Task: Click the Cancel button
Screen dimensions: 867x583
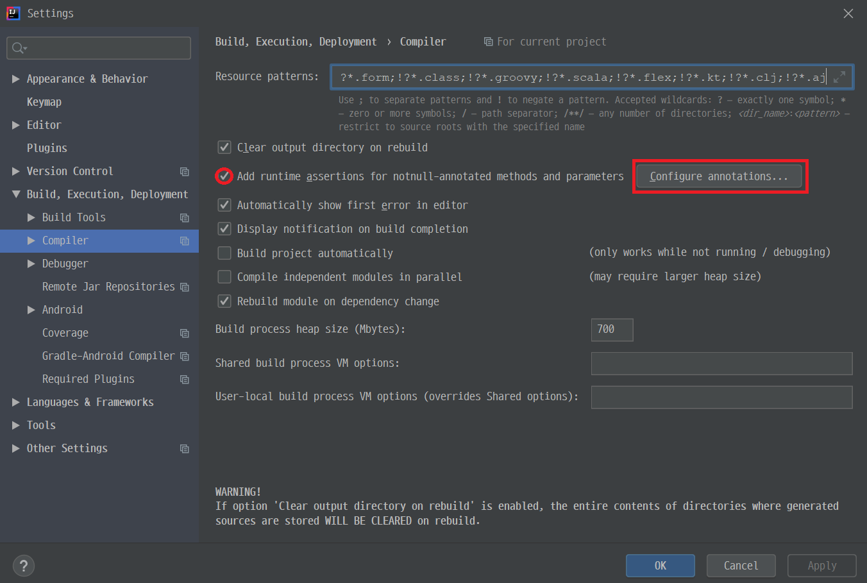Action: coord(741,566)
